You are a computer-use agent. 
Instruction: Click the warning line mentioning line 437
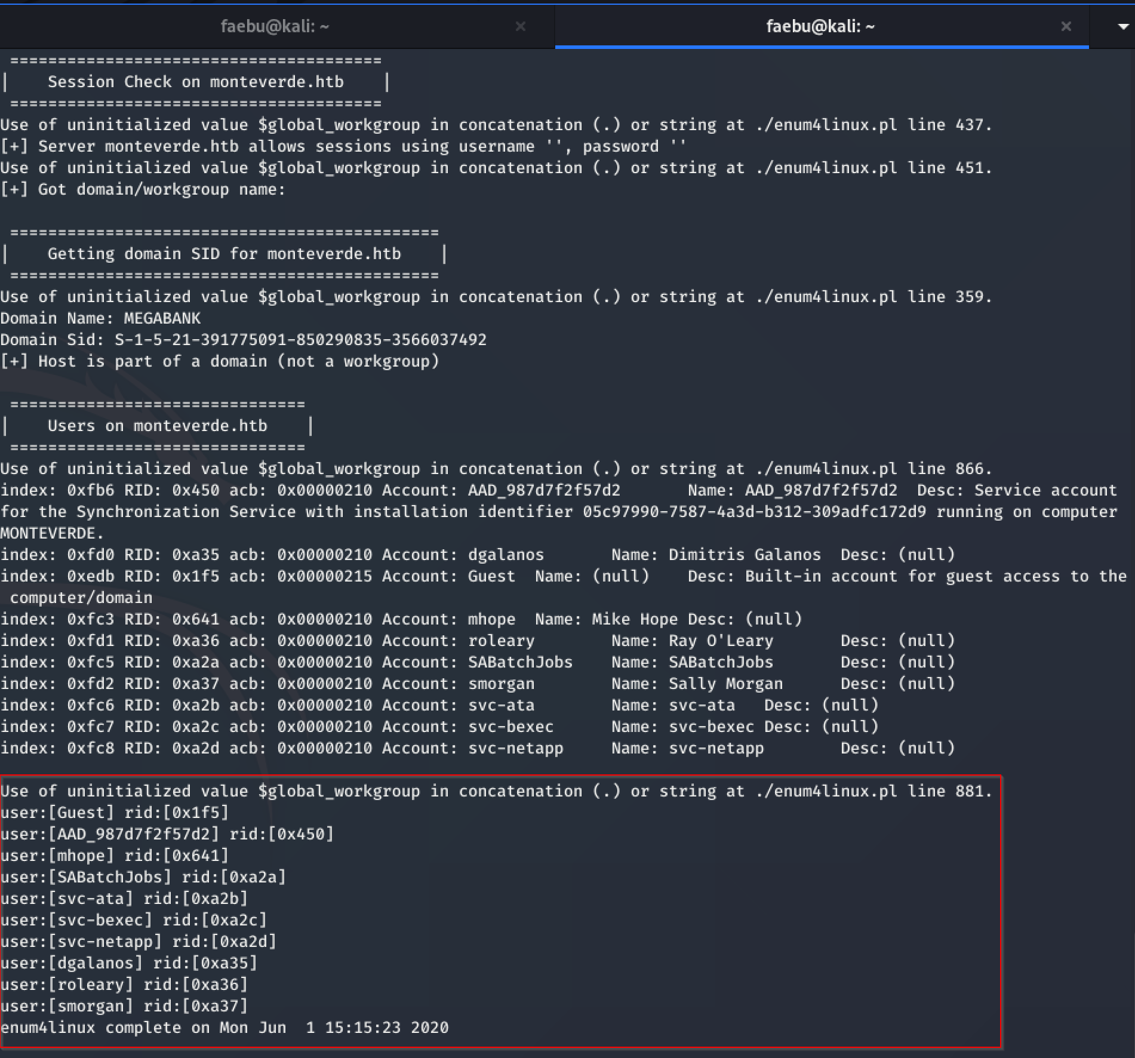497,125
